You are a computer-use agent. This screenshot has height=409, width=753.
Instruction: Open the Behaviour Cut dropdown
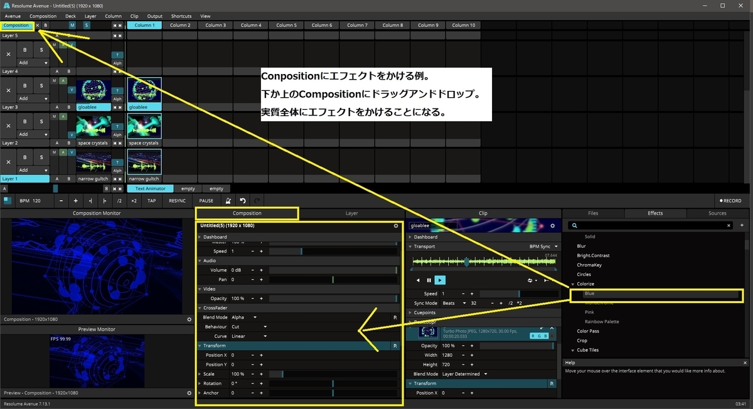(x=249, y=327)
